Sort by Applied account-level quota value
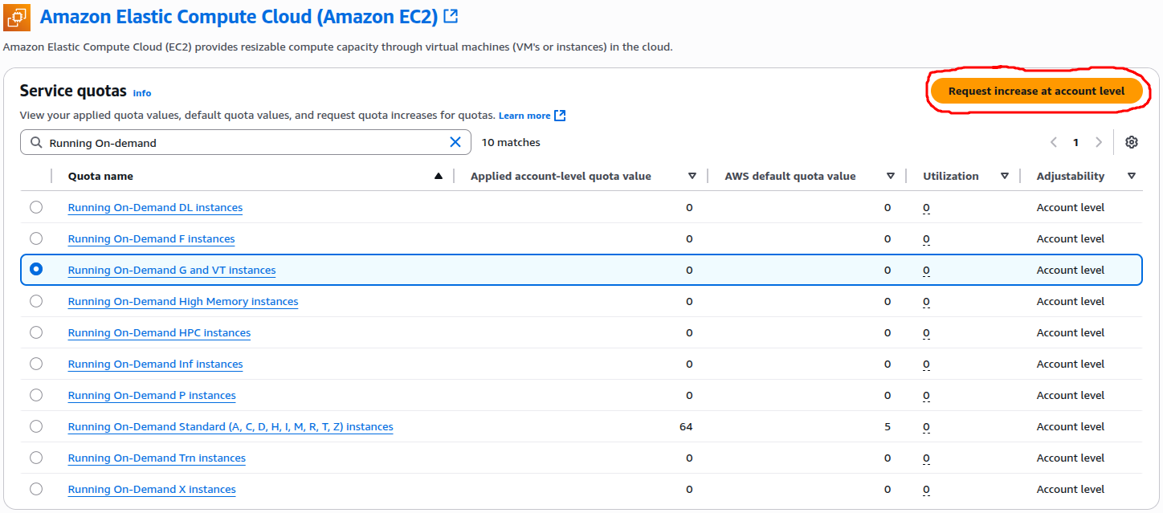Screen dimensions: 1163x513 point(692,177)
